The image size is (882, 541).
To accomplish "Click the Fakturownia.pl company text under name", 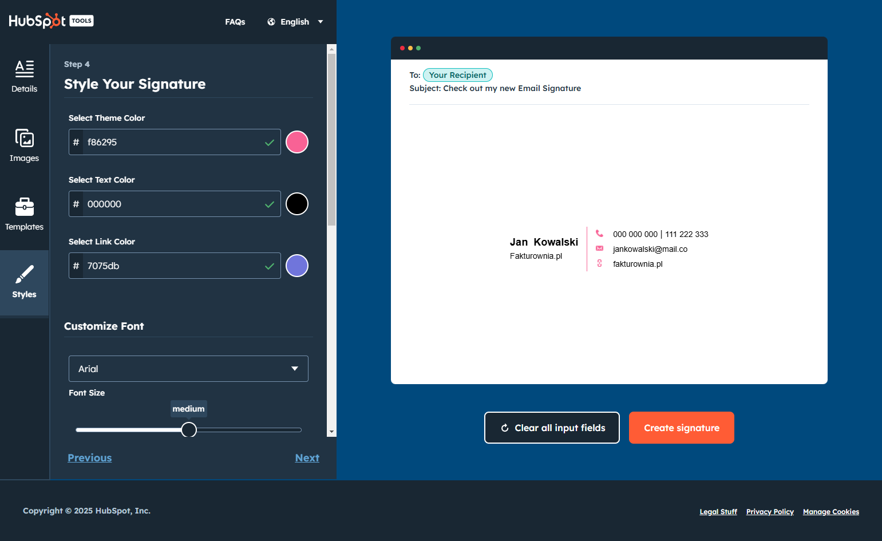I will tap(536, 256).
